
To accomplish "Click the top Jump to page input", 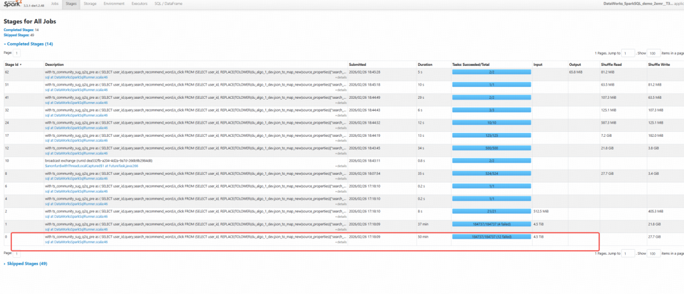I will (x=628, y=53).
